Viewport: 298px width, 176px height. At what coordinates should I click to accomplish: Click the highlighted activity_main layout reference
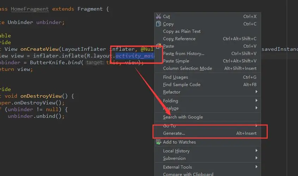(135, 56)
